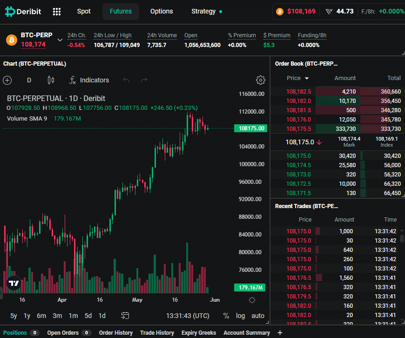Click the red down arrow beside 108,175.0
405x338 pixels.
click(x=319, y=142)
